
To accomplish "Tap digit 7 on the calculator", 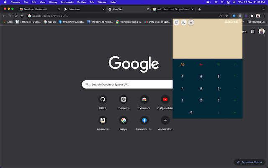I will point(183,76).
